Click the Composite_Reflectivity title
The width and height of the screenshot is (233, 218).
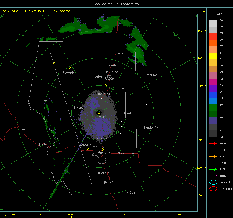116,4
